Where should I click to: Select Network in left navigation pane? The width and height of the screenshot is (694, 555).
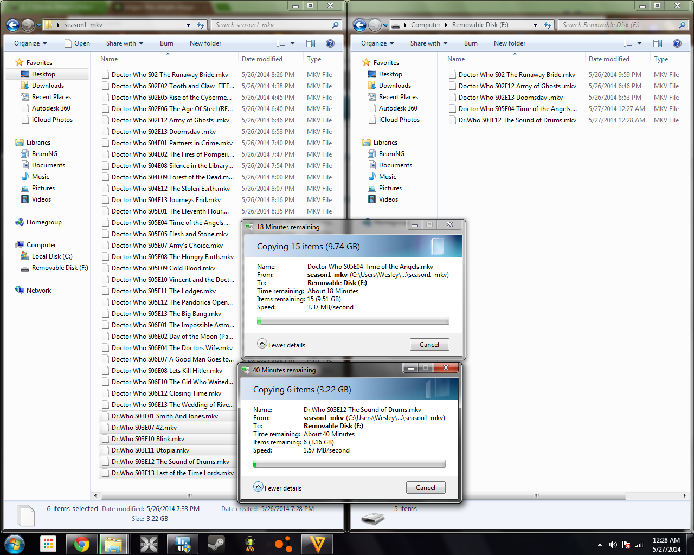[x=38, y=291]
